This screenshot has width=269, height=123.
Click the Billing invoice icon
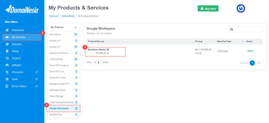pos(7,51)
